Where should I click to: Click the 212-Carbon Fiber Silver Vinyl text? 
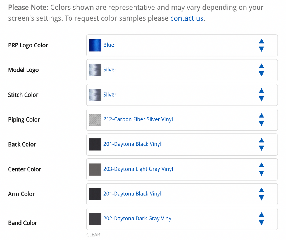(x=138, y=119)
